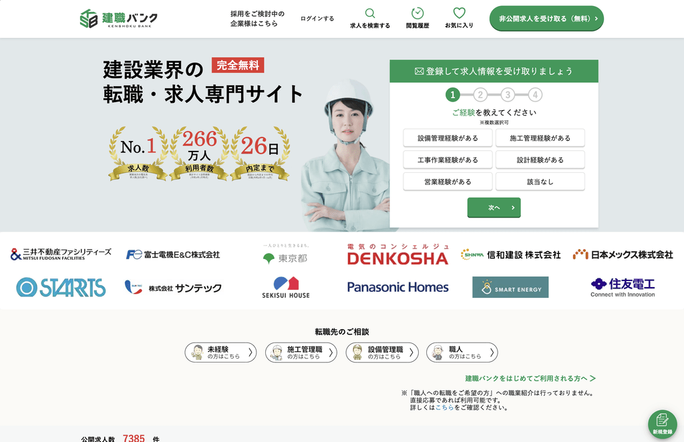Click the DENKOSHA logo

(x=398, y=254)
